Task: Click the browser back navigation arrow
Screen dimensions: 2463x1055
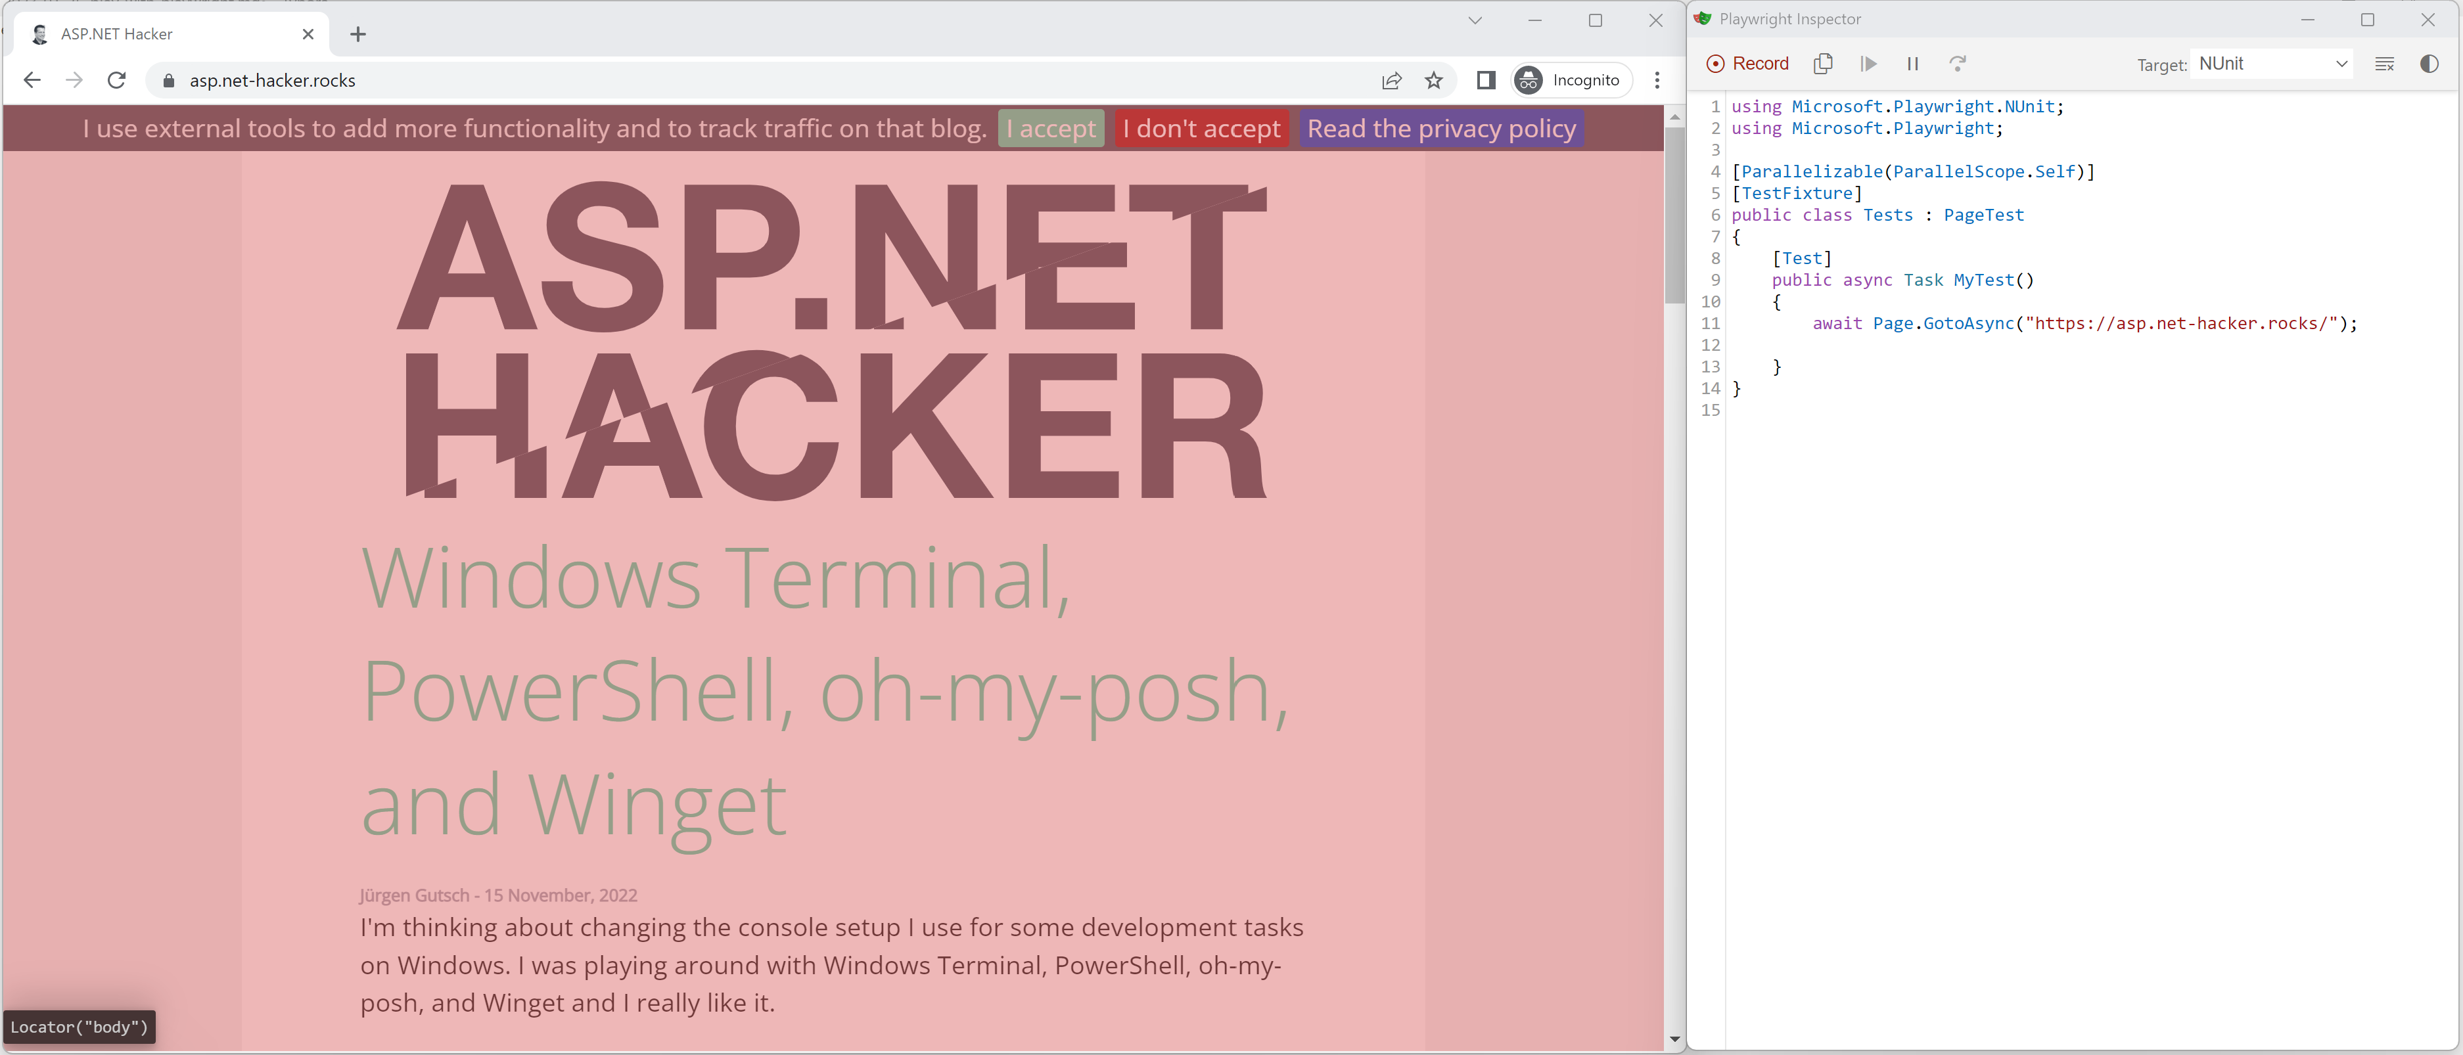Action: point(32,80)
